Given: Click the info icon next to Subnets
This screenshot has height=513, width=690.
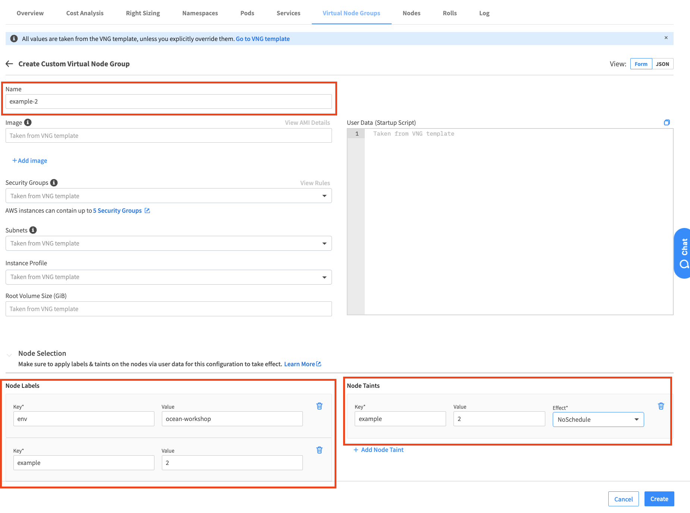Looking at the screenshot, I should pyautogui.click(x=33, y=230).
